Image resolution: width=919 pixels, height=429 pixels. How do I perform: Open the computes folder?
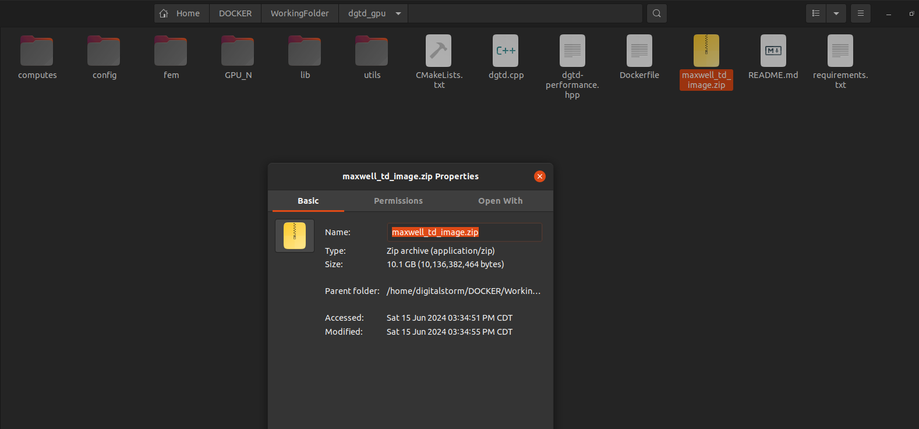click(37, 52)
